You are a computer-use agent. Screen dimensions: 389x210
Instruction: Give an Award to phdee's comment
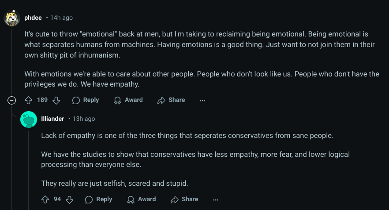[x=128, y=100]
